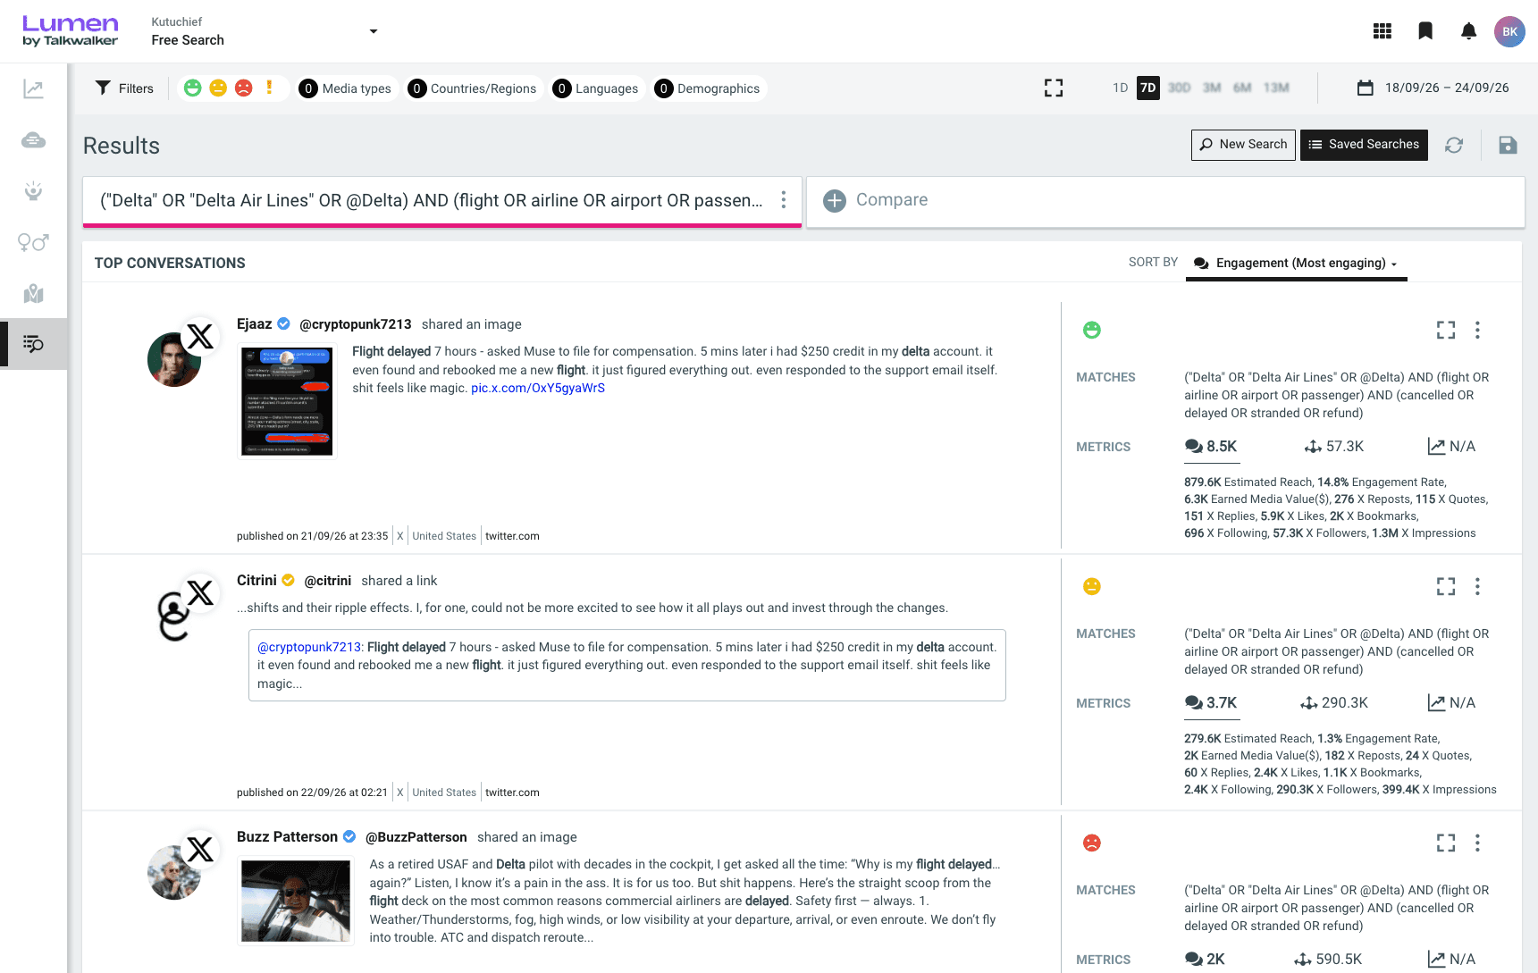
Task: Open the notifications bell
Action: pos(1468,31)
